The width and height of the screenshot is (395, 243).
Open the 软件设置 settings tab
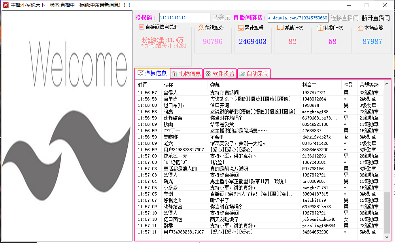point(220,74)
